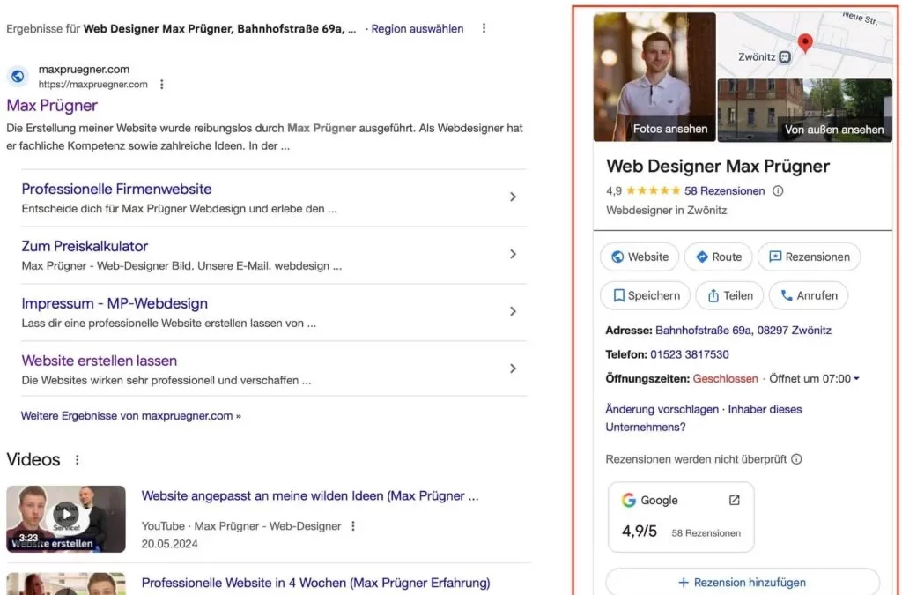Click the Google G logo in the rating card
This screenshot has height=595, width=902.
click(629, 500)
